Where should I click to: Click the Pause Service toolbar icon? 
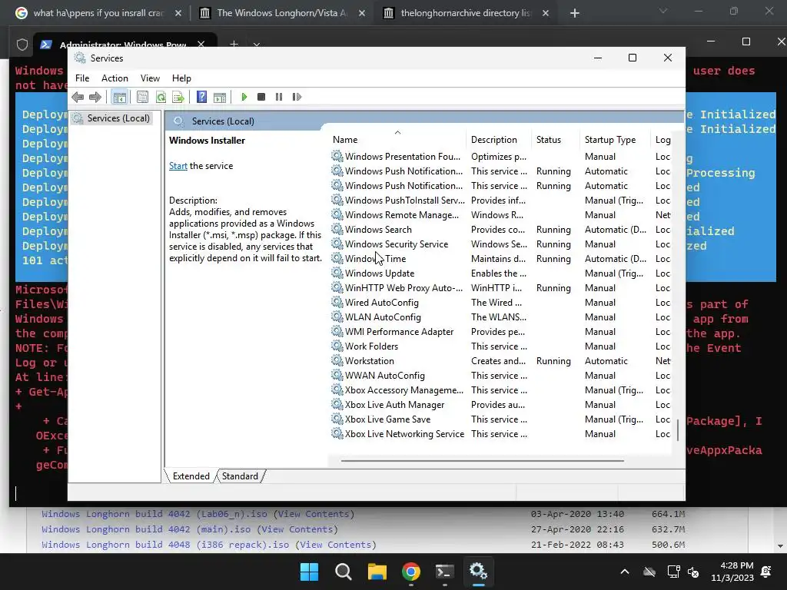279,97
